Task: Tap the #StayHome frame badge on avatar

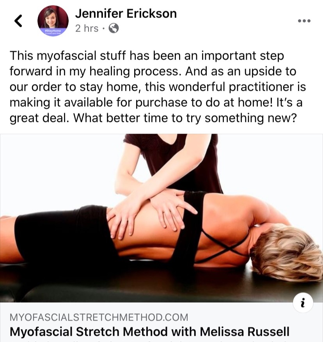Action: pos(53,32)
